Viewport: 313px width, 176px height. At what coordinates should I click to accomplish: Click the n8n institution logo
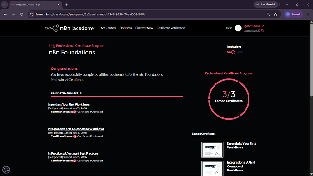click(235, 52)
